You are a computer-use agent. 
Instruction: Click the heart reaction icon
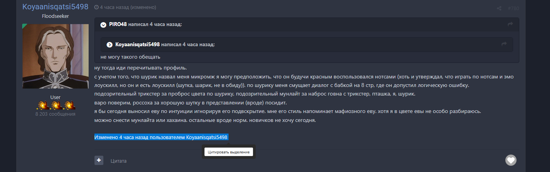click(x=510, y=160)
